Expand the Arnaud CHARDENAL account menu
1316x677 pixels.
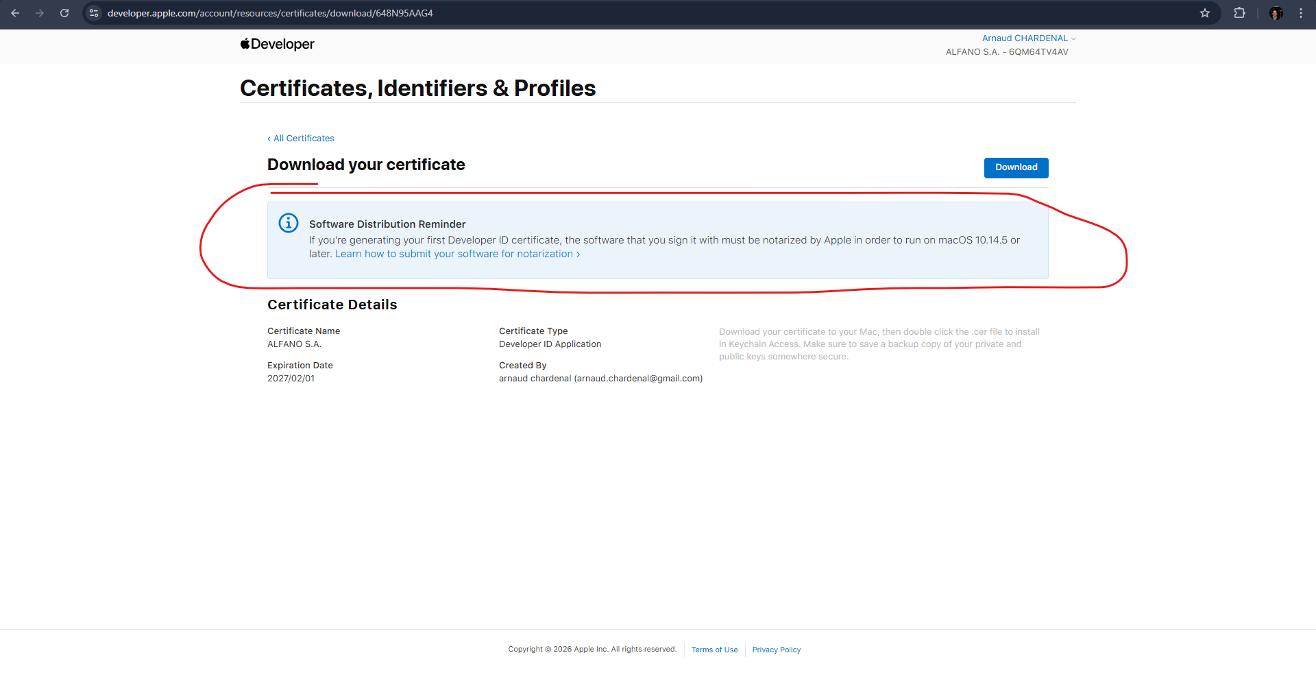(x=1029, y=38)
